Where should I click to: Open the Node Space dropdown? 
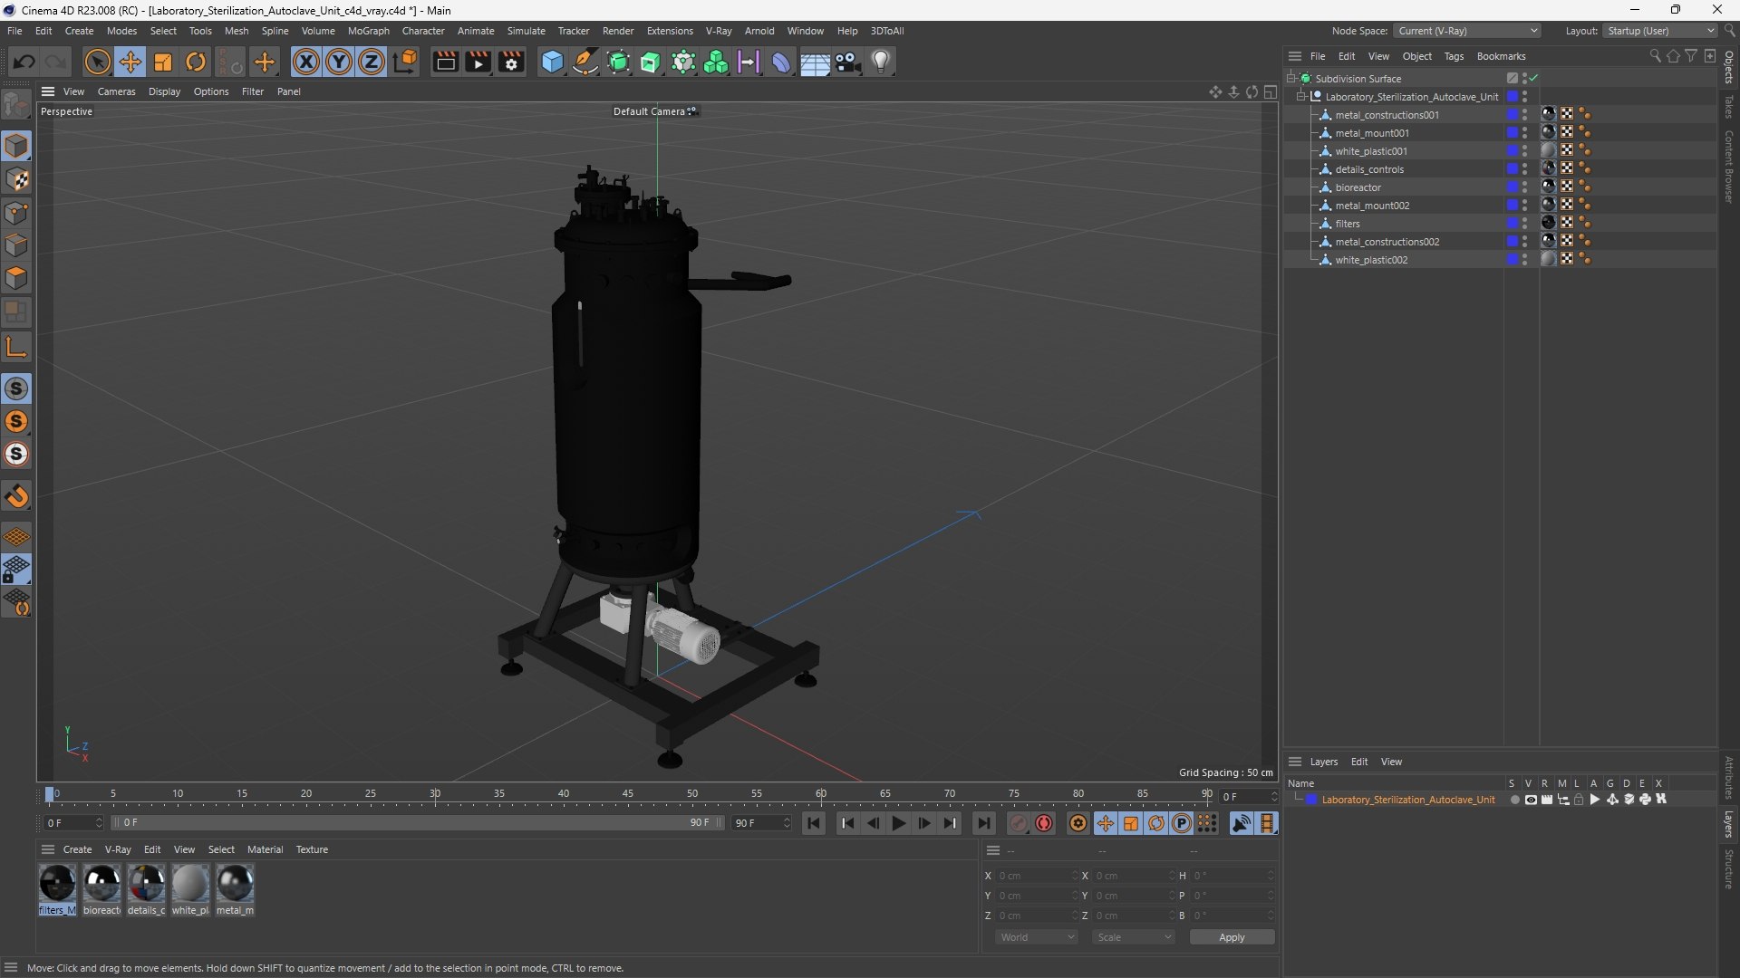pos(1466,31)
